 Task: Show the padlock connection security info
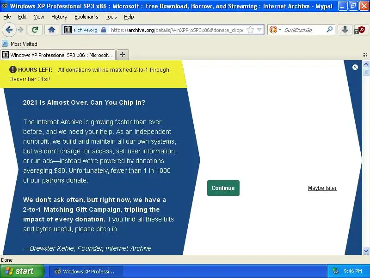(x=104, y=30)
